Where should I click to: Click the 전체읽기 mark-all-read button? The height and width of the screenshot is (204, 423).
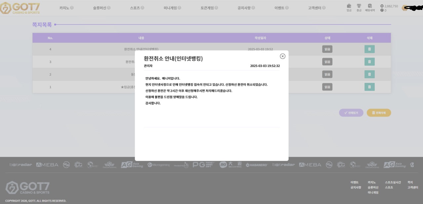pos(351,113)
